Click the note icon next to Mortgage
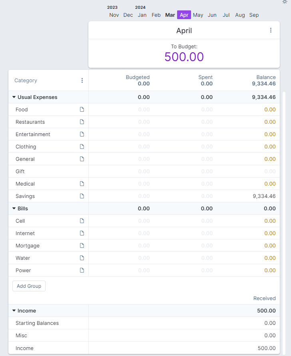Viewport: 291px width, 356px height. point(82,245)
